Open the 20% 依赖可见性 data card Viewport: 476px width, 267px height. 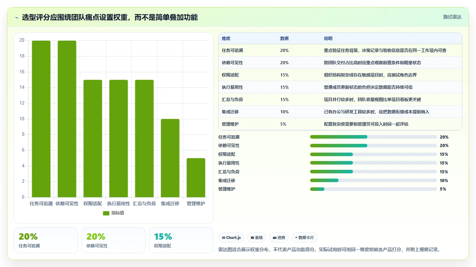114,240
